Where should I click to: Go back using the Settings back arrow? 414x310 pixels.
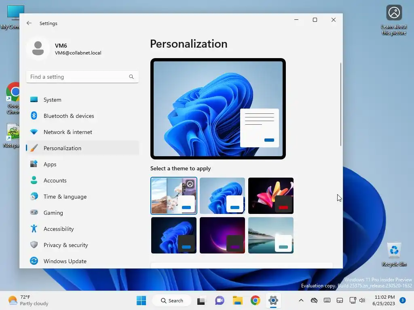click(x=29, y=23)
